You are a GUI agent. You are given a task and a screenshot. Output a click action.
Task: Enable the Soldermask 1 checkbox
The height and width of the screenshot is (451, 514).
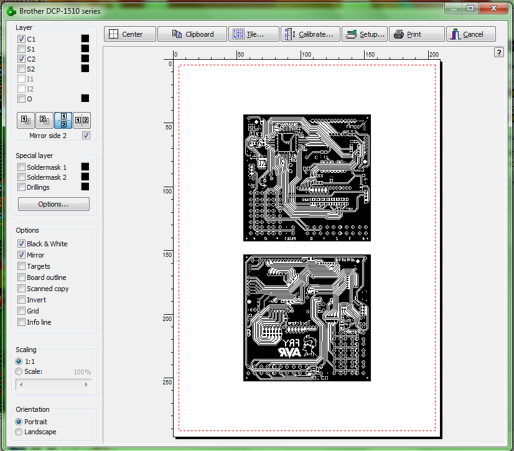tap(21, 167)
